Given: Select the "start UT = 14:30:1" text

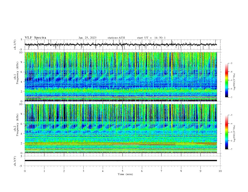Looking at the screenshot, I should pos(151,38).
